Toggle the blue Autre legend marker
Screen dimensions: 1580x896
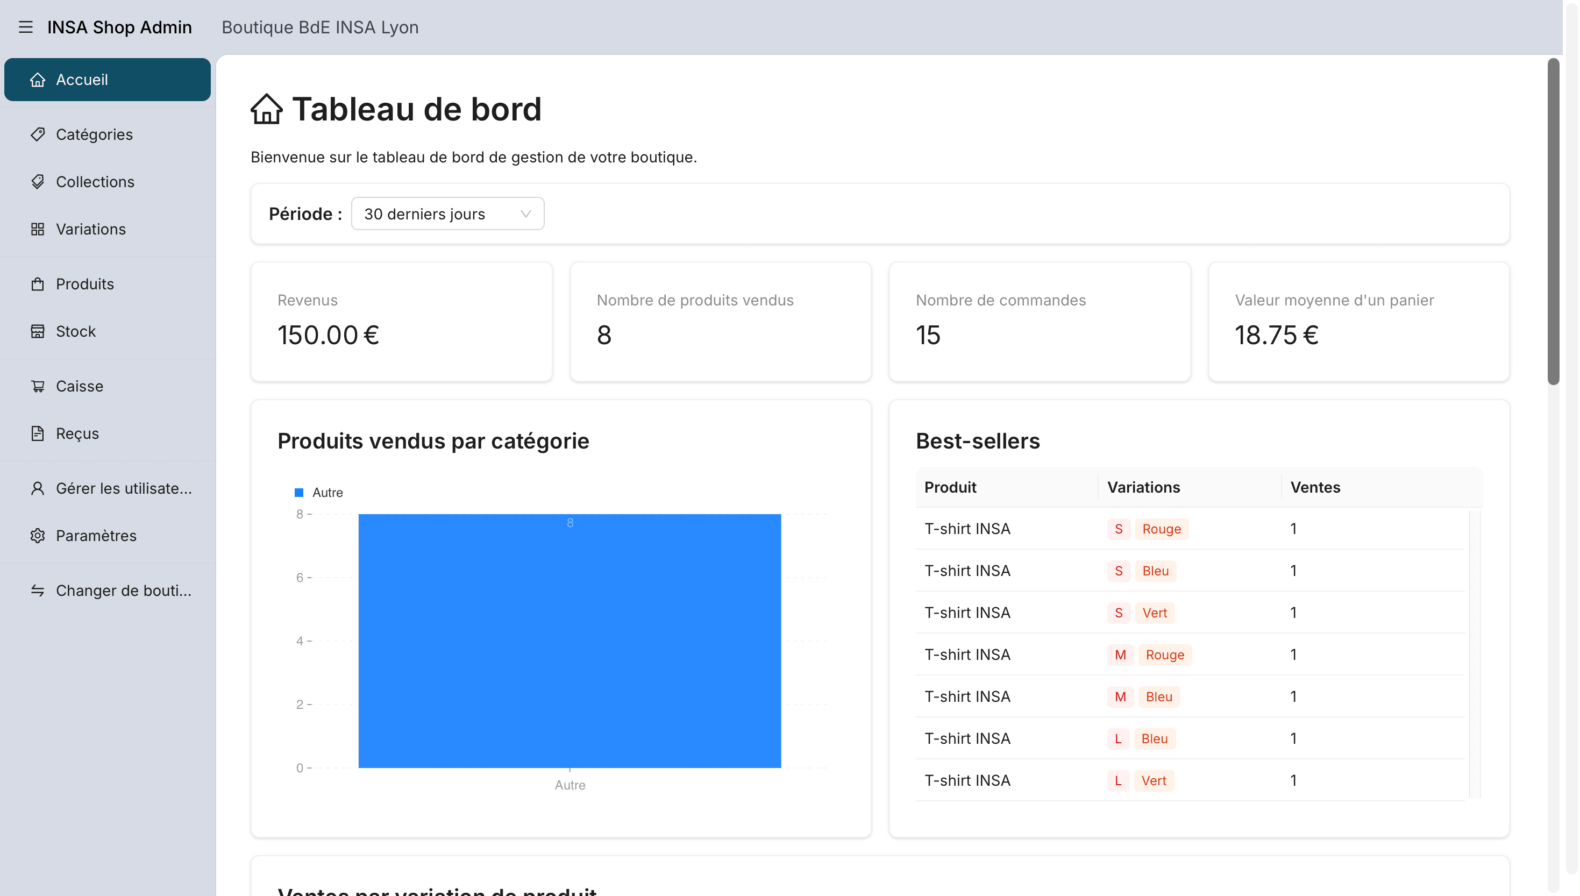(299, 492)
